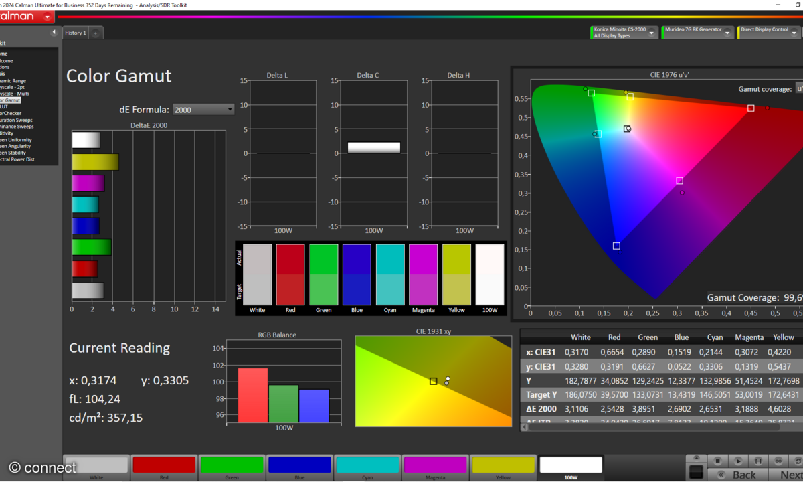Image resolution: width=803 pixels, height=482 pixels.
Task: Click the Red actual/target comparison swatch
Action: tap(290, 274)
